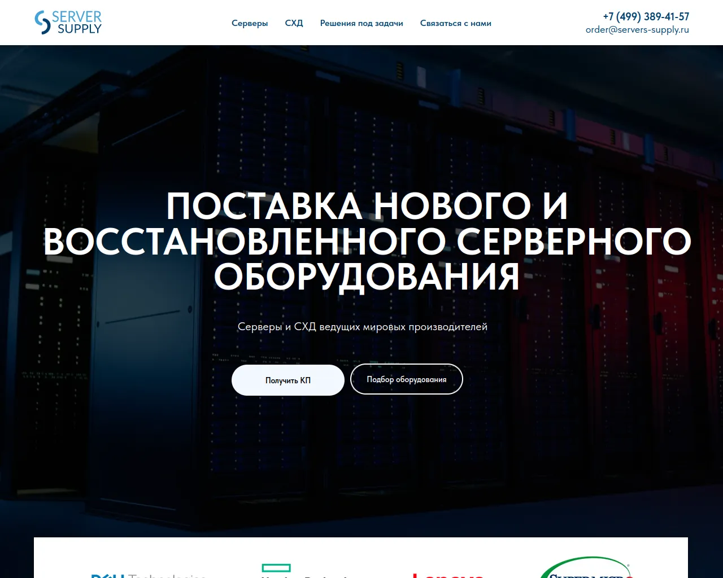Click the subtitle about world manufacturers
This screenshot has height=578, width=723.
coord(361,326)
